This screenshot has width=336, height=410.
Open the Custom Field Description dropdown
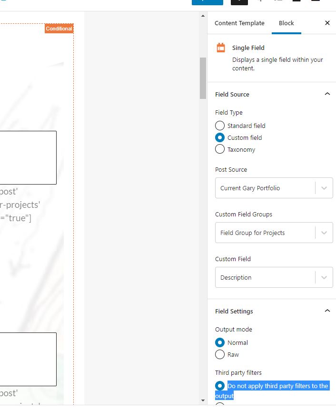pos(274,277)
